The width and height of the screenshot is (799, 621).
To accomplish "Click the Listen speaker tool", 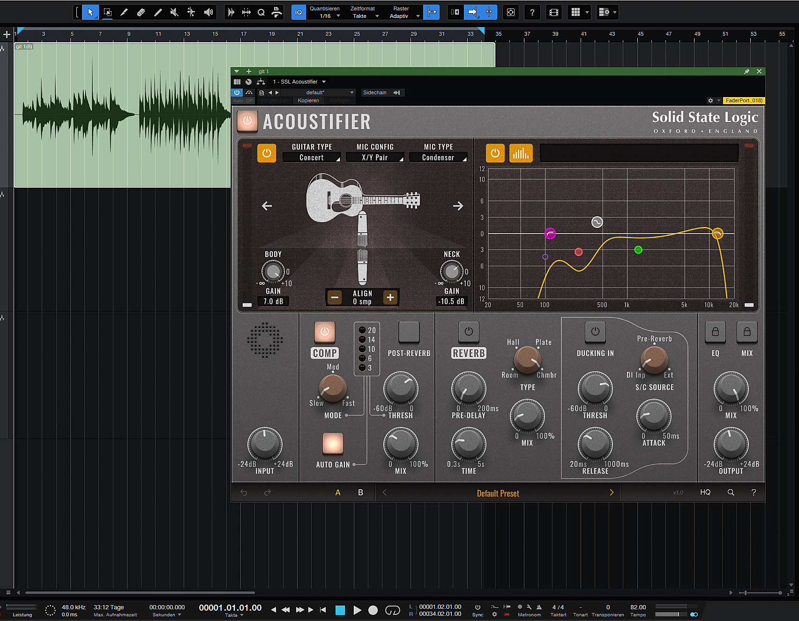I will [x=209, y=12].
